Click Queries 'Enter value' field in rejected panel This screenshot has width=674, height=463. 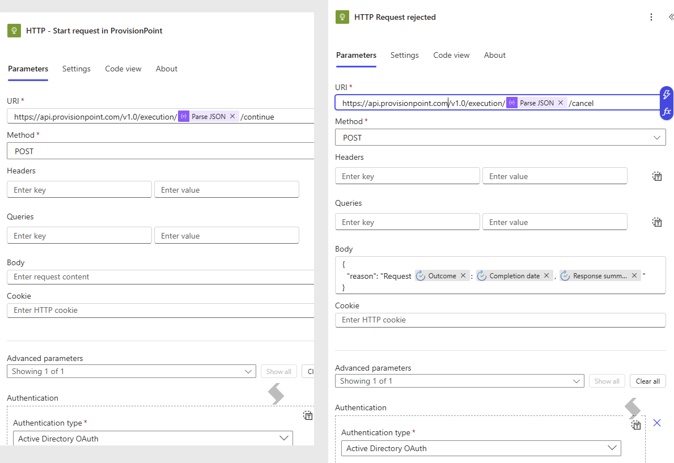554,222
